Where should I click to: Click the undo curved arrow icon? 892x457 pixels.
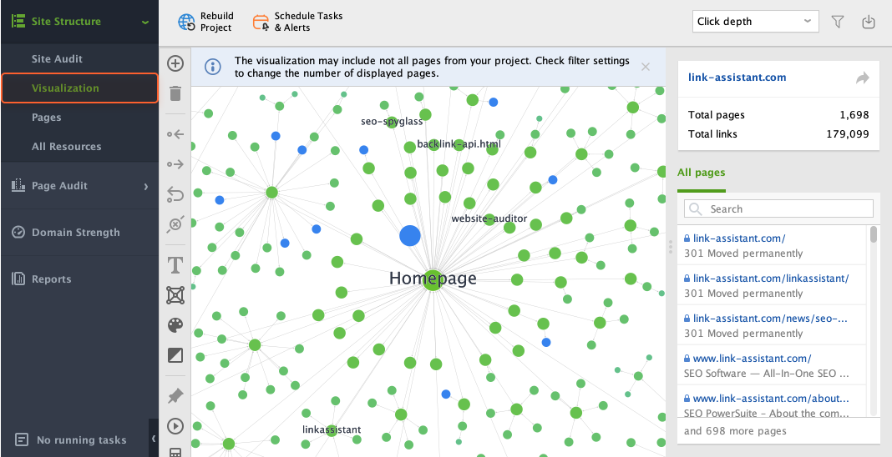point(175,194)
